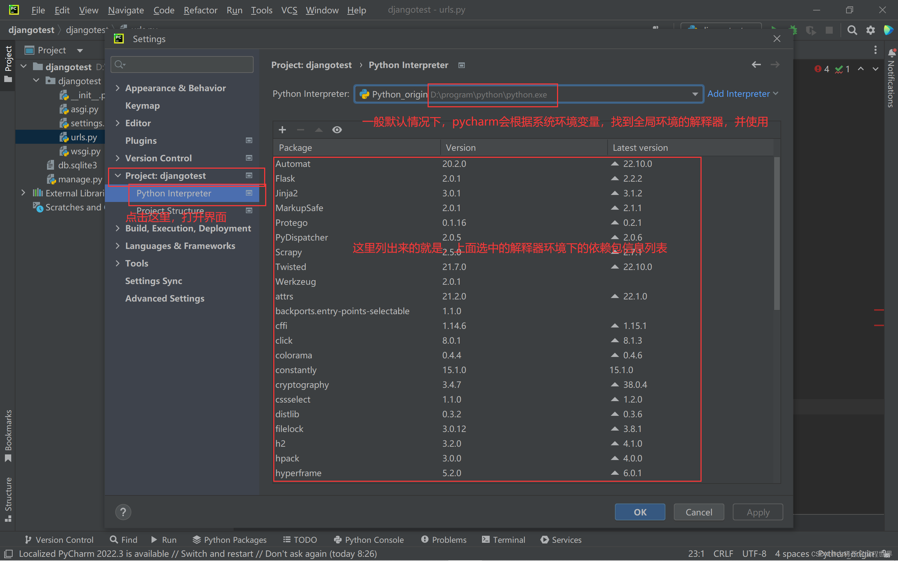Expand Appearance & Behavior settings
This screenshot has width=898, height=561.
[x=118, y=88]
